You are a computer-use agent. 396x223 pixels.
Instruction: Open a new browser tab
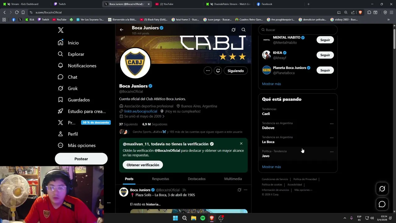click(308, 4)
